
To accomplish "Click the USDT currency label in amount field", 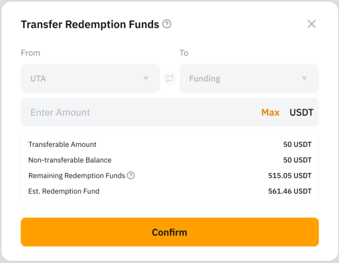I will tap(301, 112).
